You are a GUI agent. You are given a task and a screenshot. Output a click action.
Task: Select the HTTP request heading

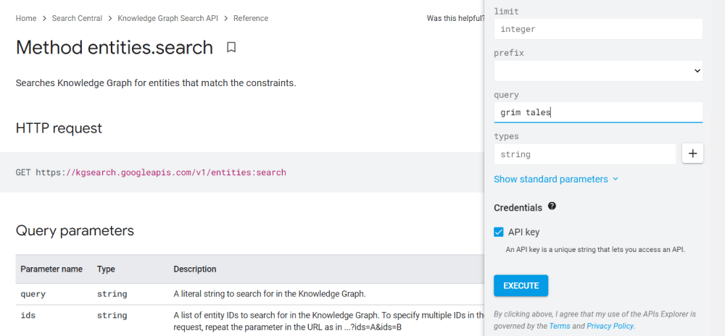pyautogui.click(x=59, y=128)
